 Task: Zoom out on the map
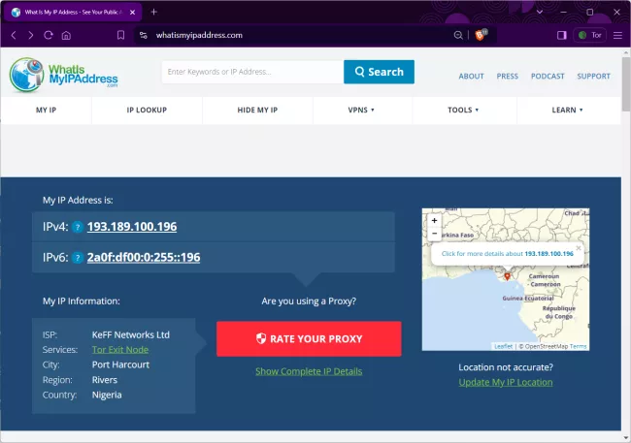[434, 233]
